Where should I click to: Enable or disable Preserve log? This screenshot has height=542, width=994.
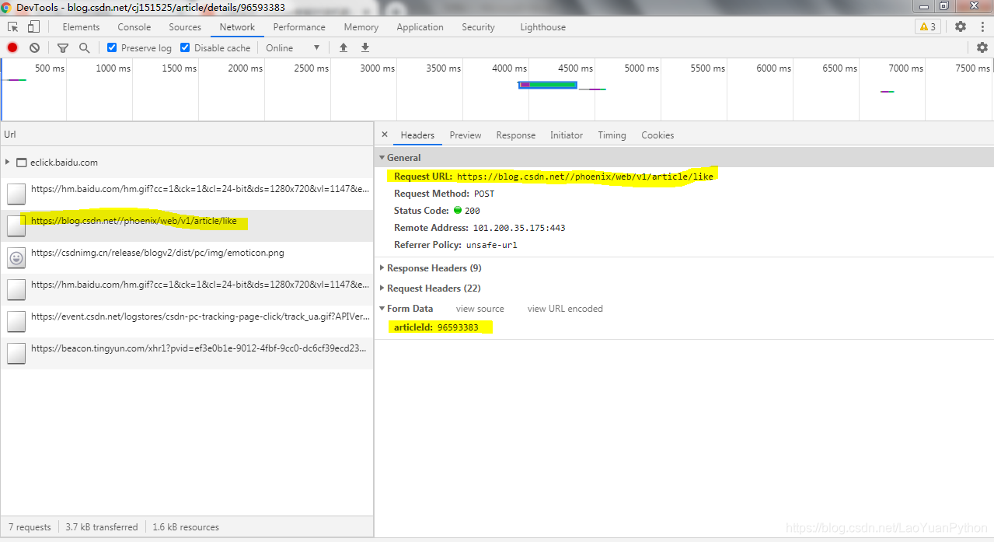point(112,47)
